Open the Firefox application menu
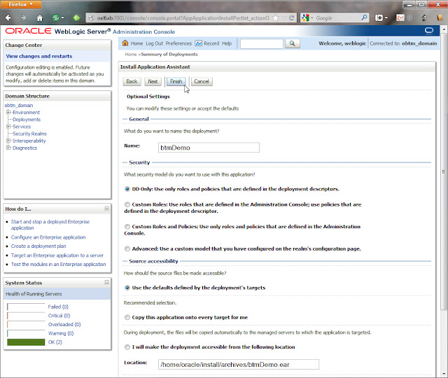The height and width of the screenshot is (378, 448). 20,4
